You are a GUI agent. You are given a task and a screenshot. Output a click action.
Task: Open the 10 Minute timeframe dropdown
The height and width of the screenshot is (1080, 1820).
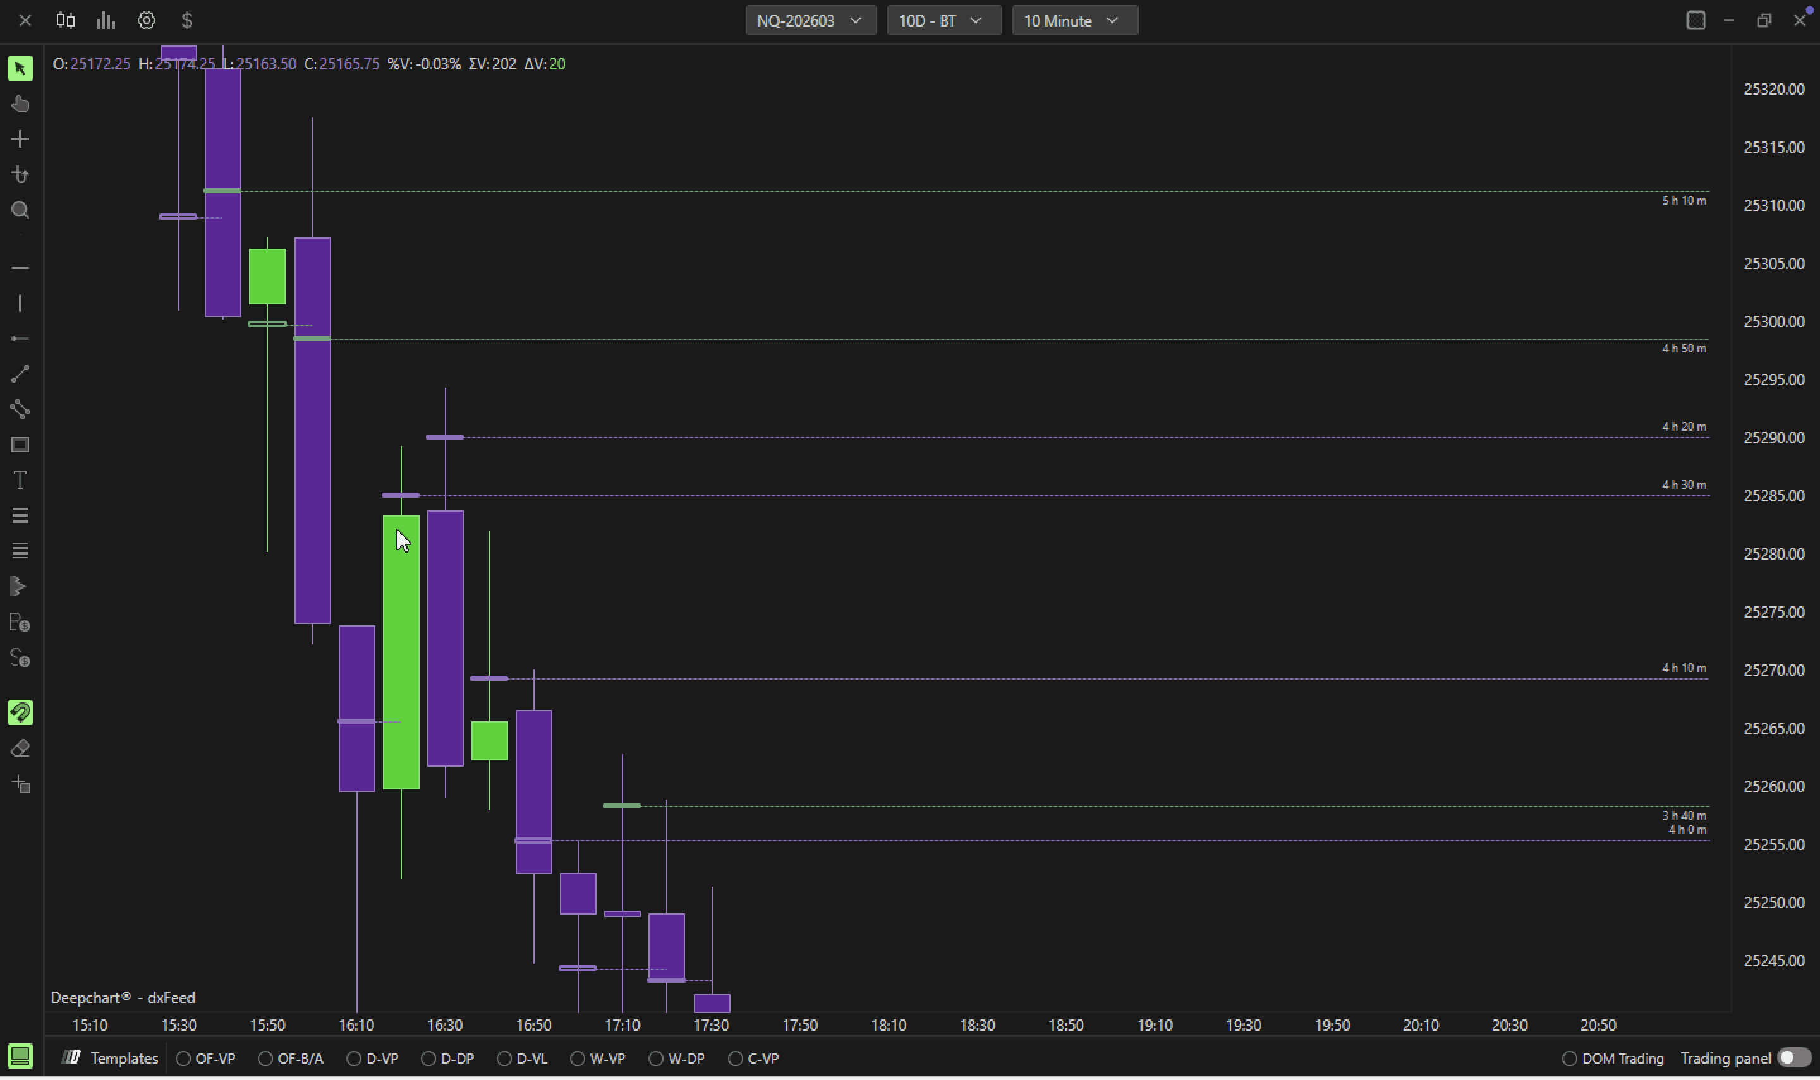point(1074,20)
